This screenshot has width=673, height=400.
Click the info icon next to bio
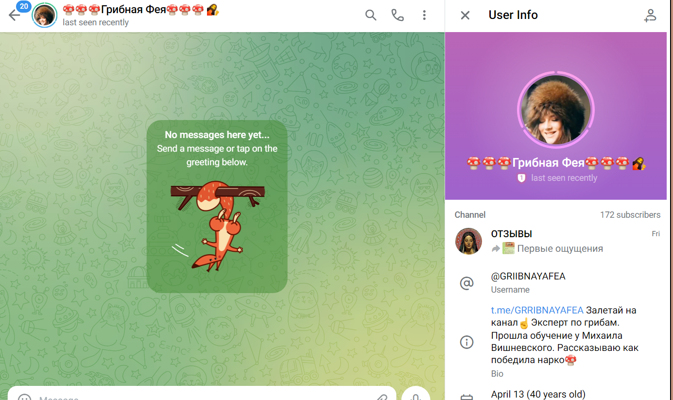tap(466, 342)
